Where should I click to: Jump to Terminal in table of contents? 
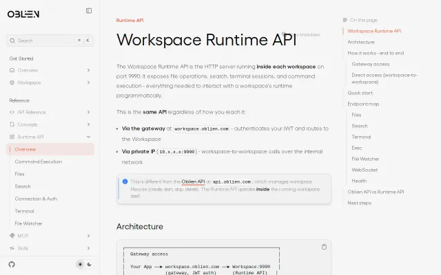(x=361, y=137)
